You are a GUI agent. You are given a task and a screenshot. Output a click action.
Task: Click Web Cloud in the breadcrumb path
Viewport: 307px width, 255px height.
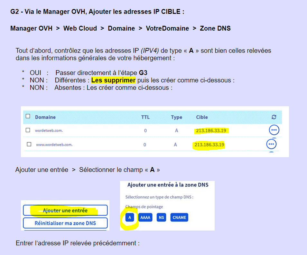pos(80,28)
